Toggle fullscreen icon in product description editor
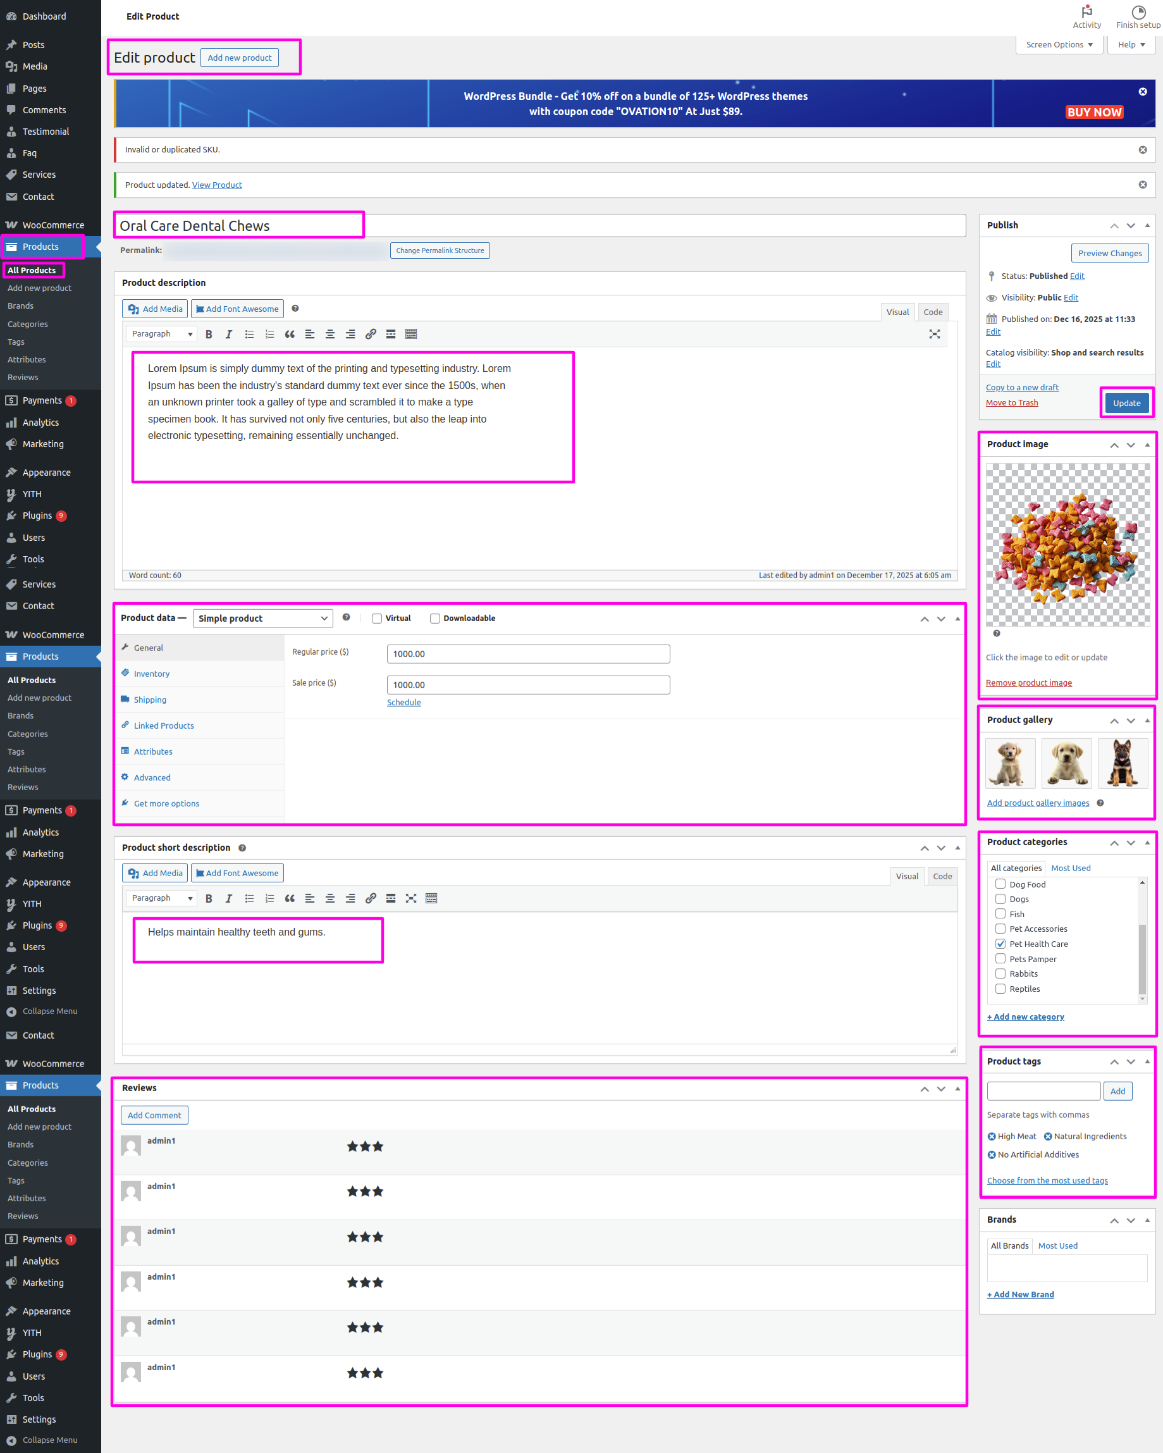Image resolution: width=1163 pixels, height=1453 pixels. point(935,334)
